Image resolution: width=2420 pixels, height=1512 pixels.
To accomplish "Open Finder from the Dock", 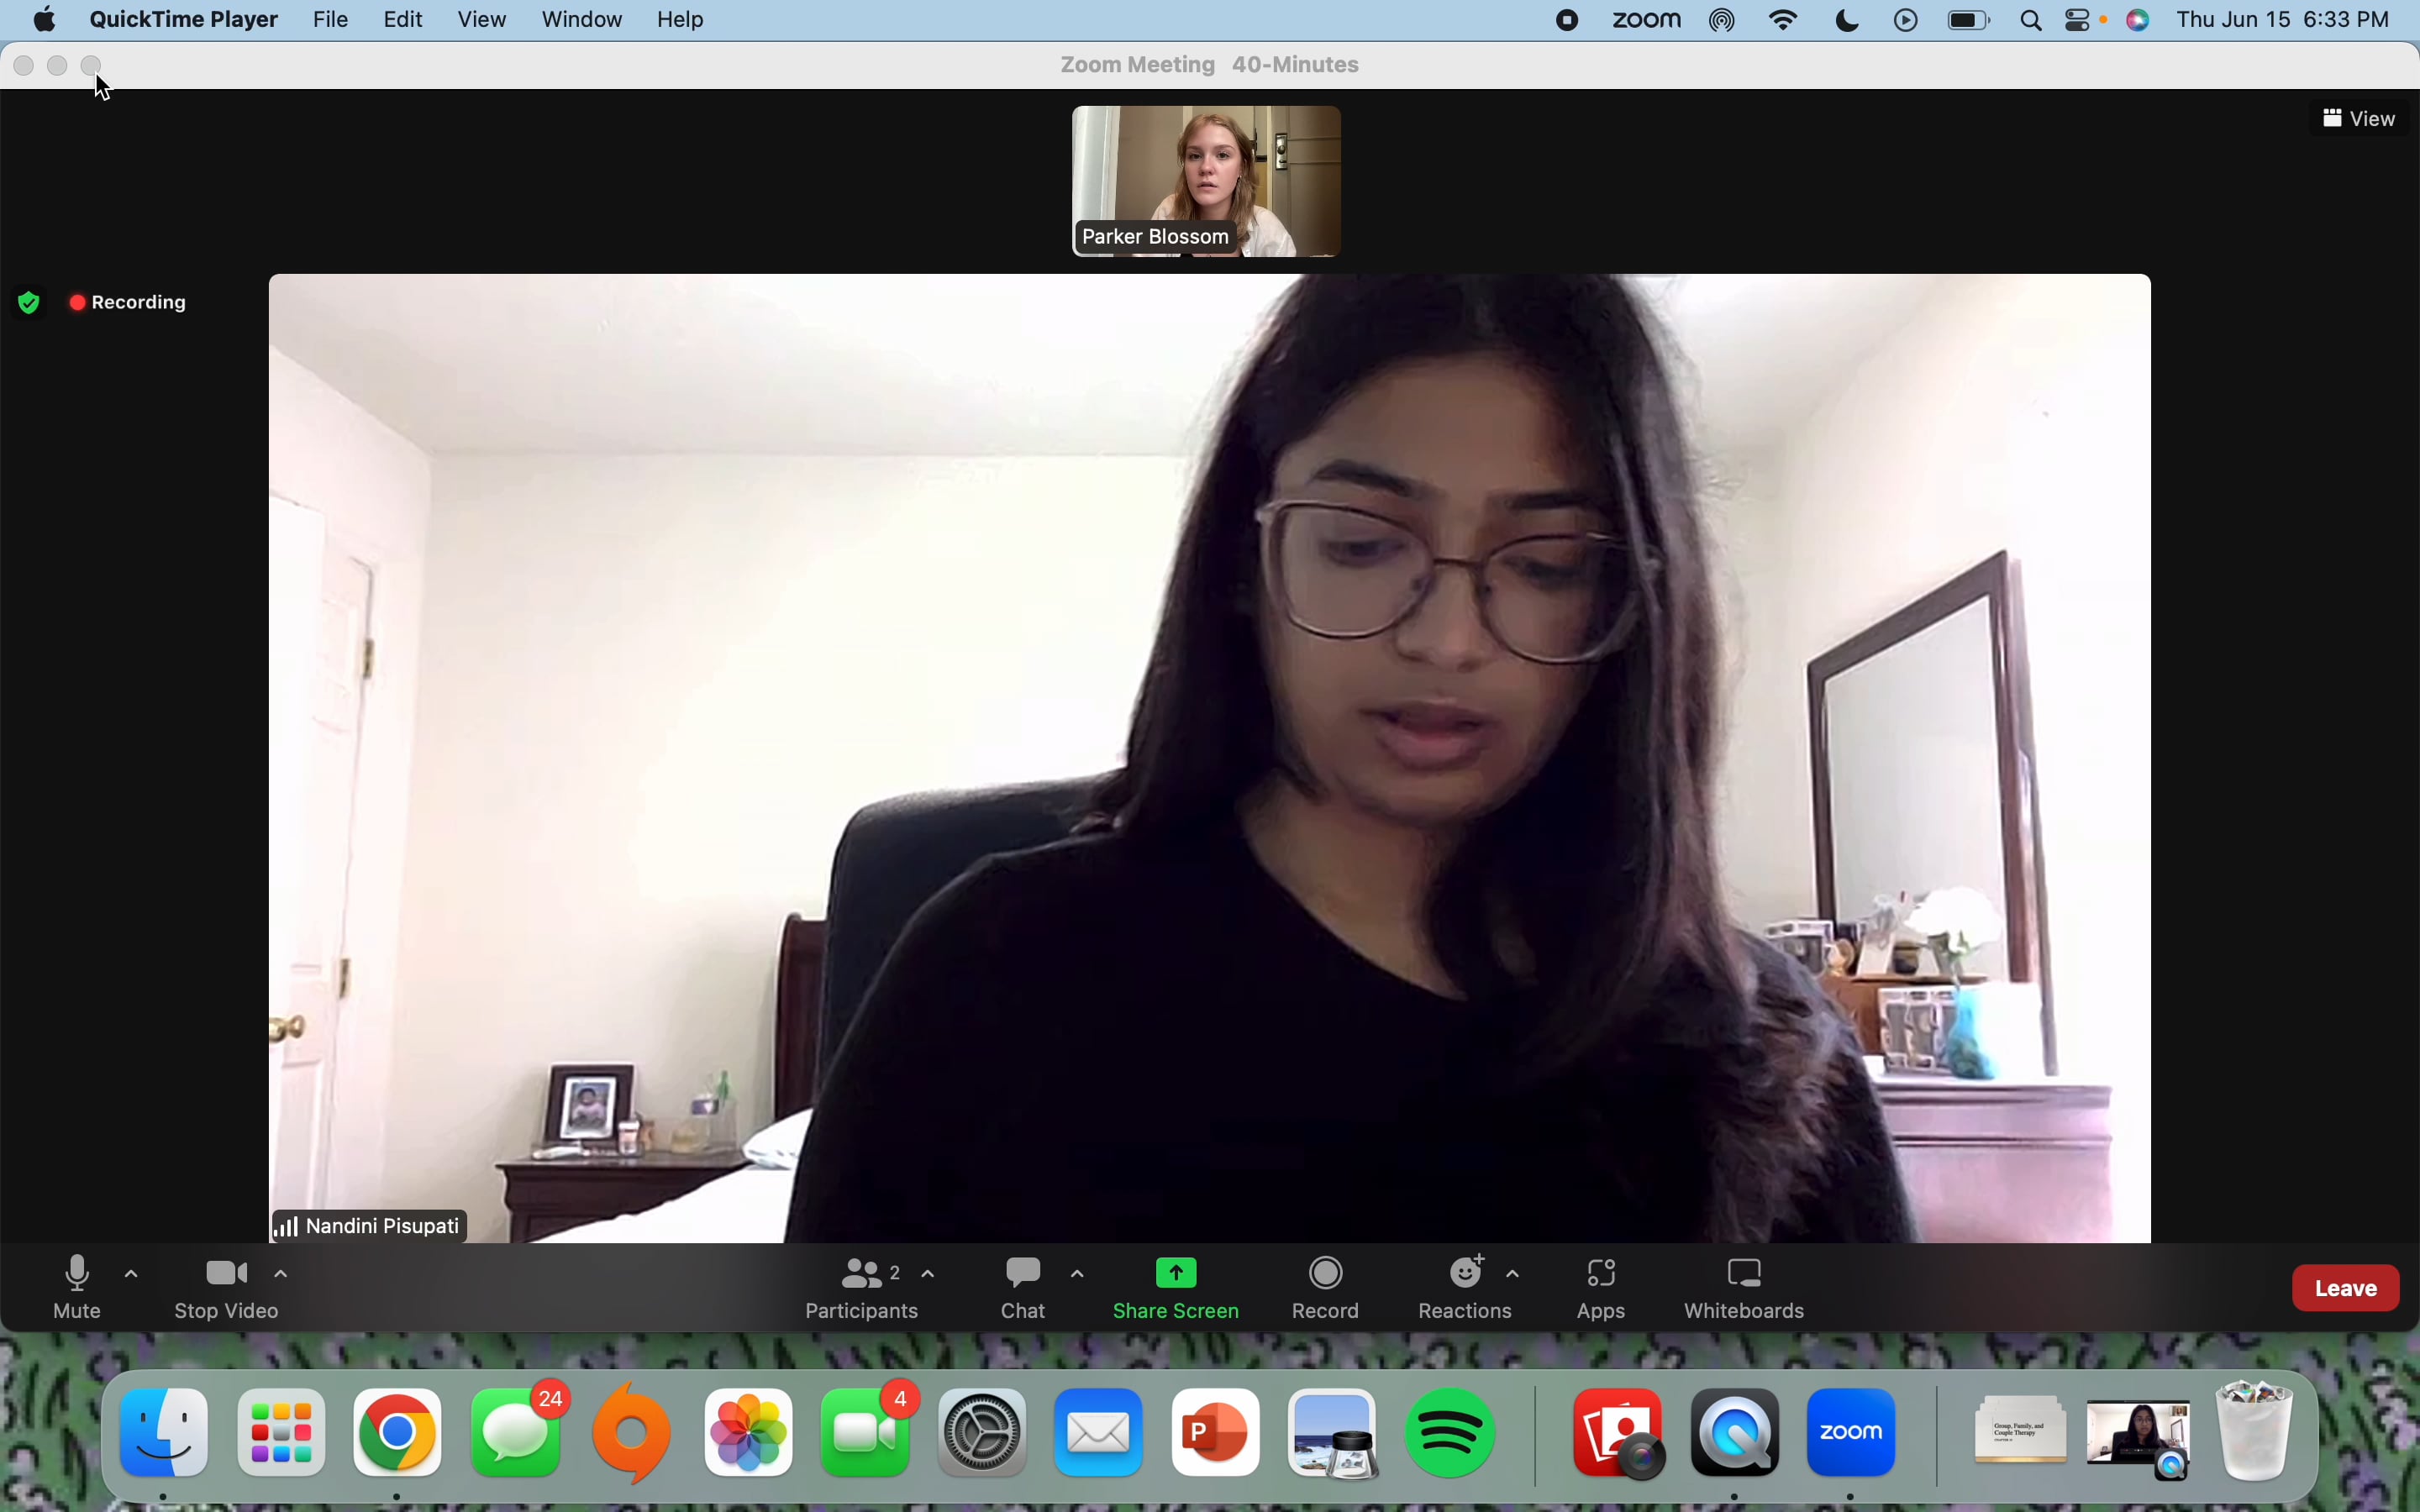I will [x=165, y=1433].
